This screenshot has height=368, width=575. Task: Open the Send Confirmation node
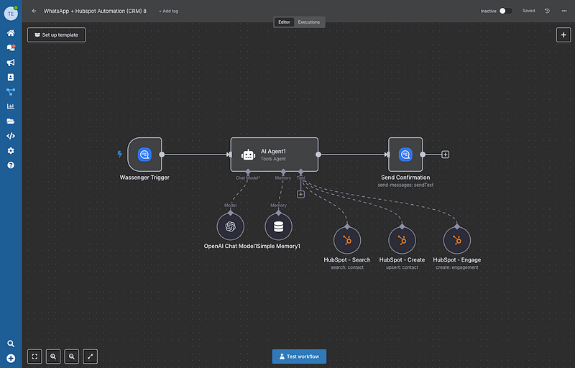405,154
